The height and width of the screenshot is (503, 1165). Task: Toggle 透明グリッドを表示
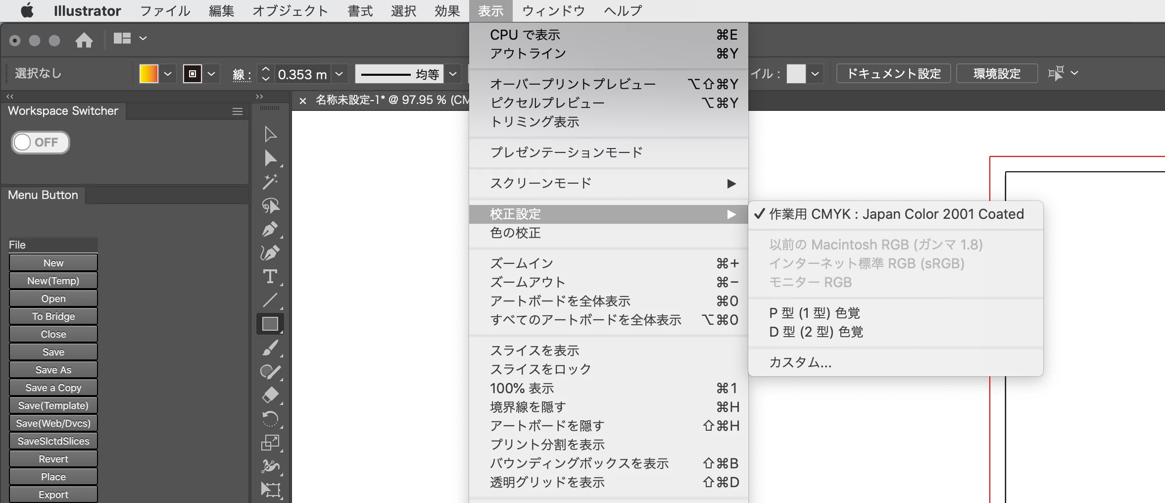click(x=609, y=482)
